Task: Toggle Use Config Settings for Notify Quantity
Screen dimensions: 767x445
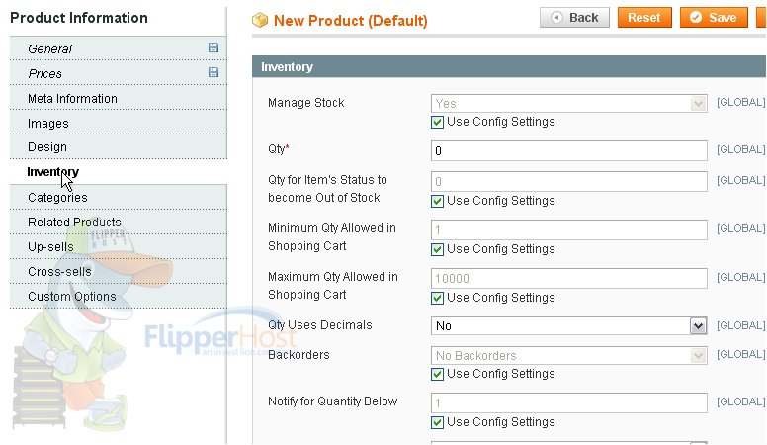Action: [437, 422]
